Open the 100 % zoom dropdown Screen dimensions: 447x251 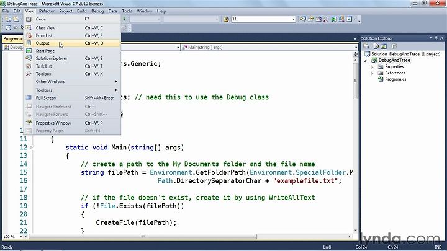pos(21,237)
